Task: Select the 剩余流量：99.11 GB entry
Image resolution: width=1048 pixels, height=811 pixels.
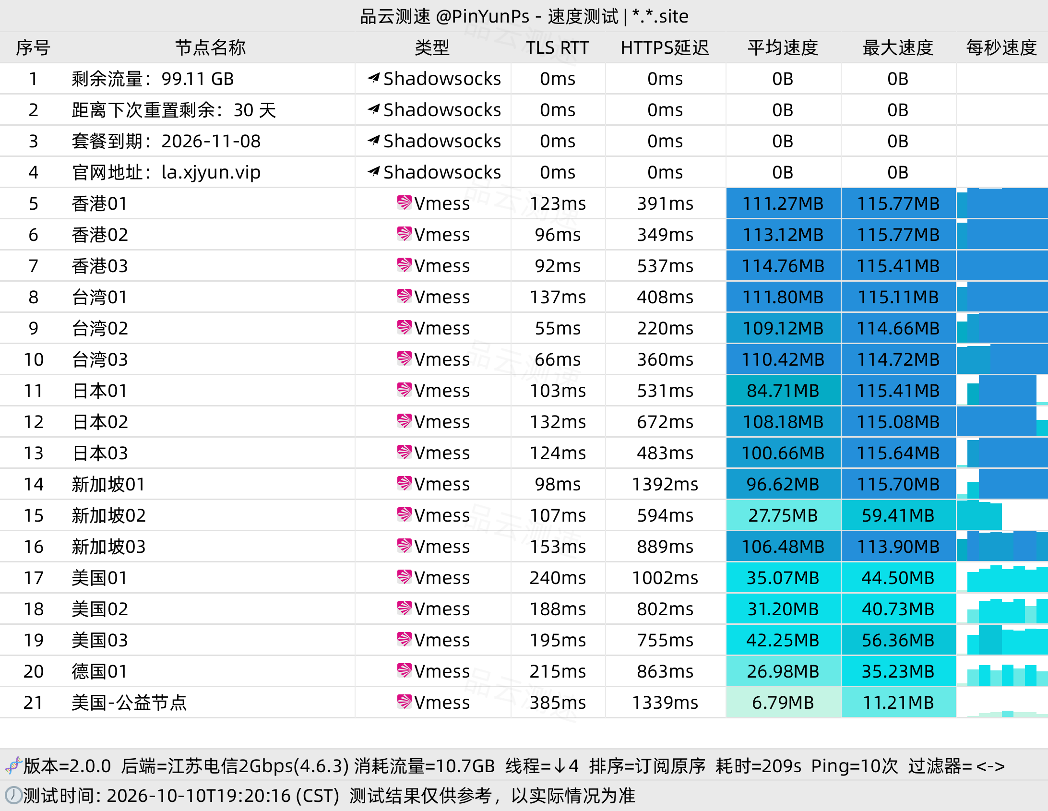Action: coord(153,79)
